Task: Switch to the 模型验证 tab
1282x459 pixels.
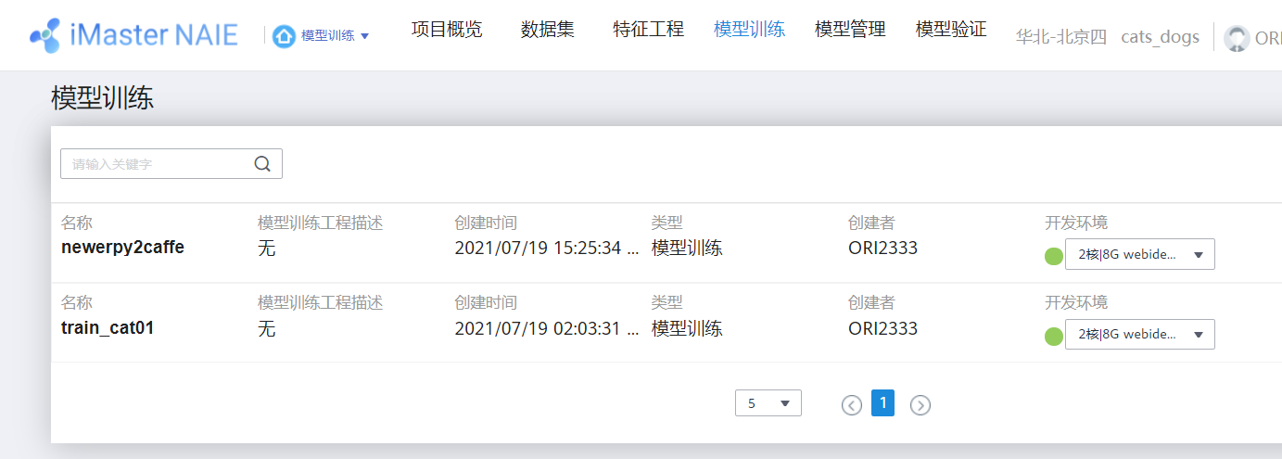Action: (951, 30)
